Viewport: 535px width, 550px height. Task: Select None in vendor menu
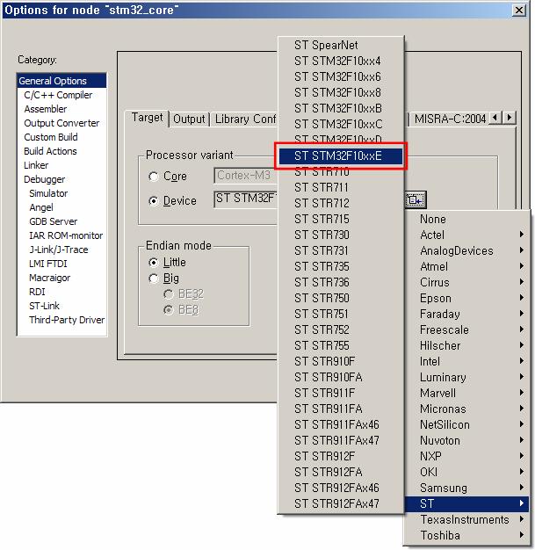pos(467,219)
